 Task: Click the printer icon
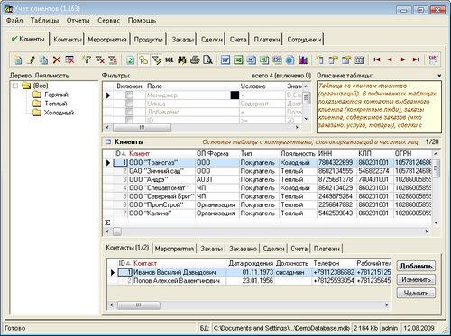195,59
